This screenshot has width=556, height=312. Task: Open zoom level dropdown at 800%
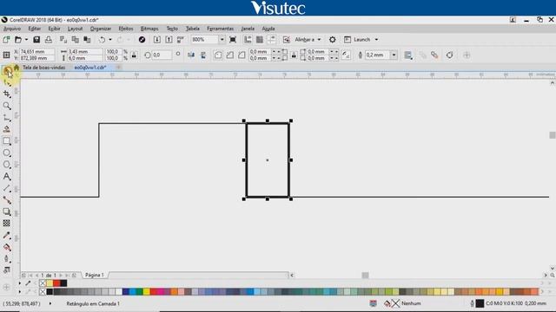pyautogui.click(x=222, y=40)
